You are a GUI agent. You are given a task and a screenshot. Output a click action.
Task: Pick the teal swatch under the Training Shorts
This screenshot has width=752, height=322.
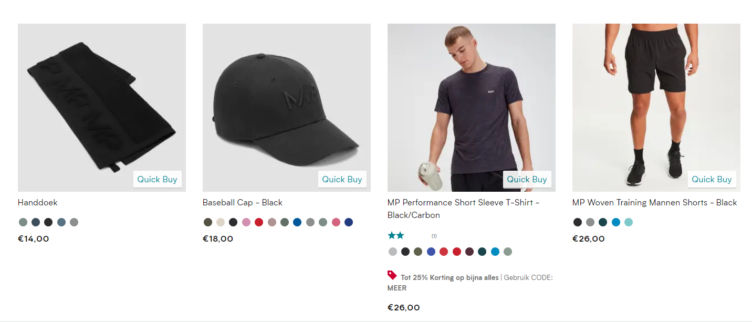pyautogui.click(x=628, y=222)
